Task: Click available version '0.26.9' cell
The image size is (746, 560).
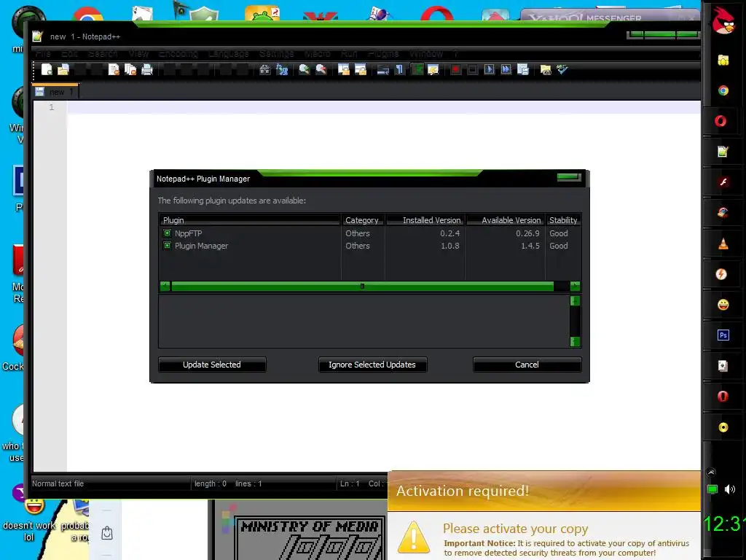Action: click(527, 233)
